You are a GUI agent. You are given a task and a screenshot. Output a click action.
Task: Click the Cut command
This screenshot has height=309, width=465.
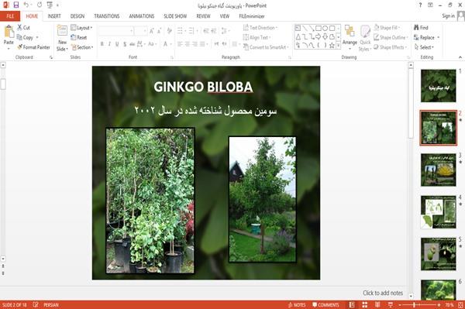pyautogui.click(x=23, y=28)
